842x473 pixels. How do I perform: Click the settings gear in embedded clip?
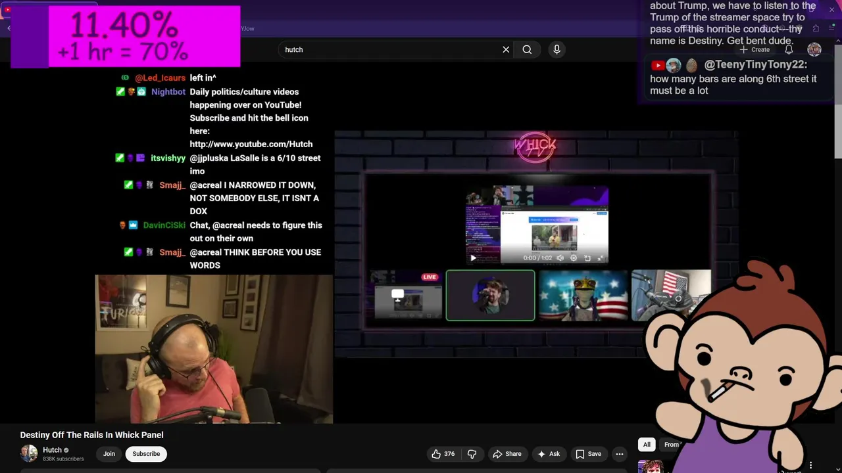coord(574,258)
